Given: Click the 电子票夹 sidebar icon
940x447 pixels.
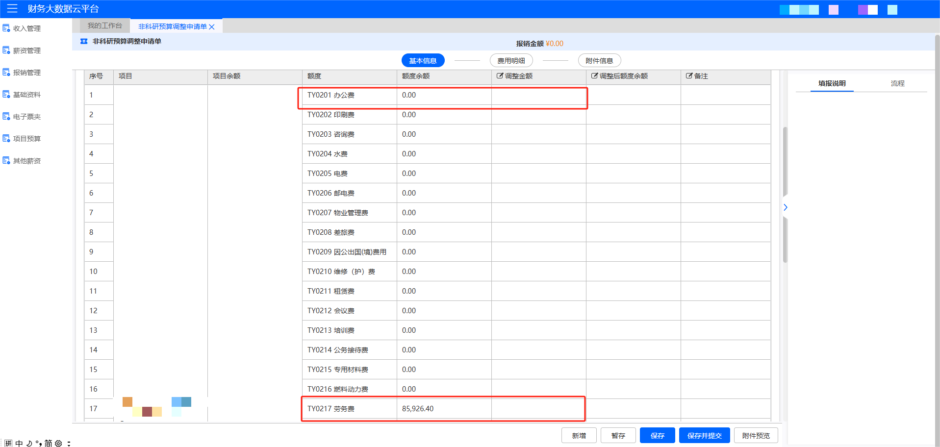Looking at the screenshot, I should point(6,117).
